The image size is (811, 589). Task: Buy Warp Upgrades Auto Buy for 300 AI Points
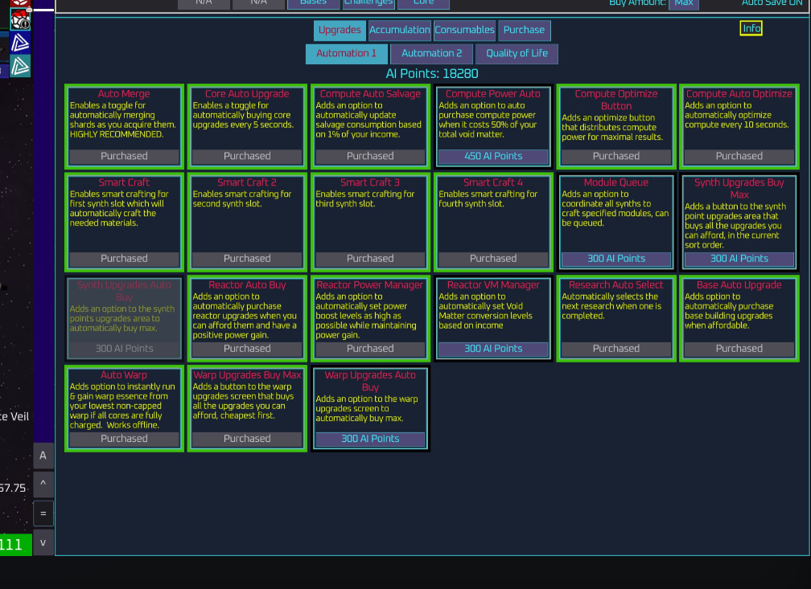tap(370, 439)
